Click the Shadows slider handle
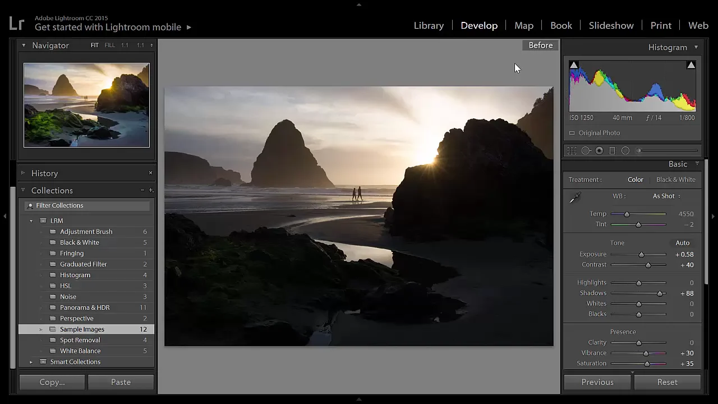The width and height of the screenshot is (718, 404). tap(660, 293)
